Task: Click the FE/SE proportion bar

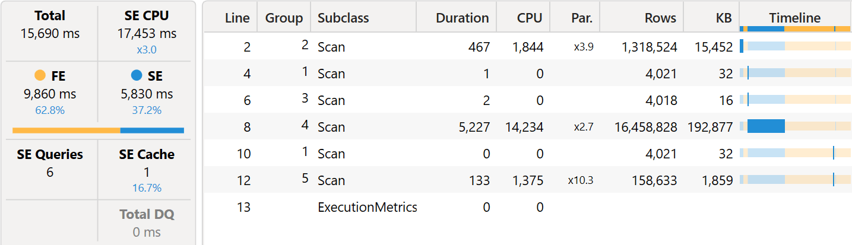Action: point(98,131)
